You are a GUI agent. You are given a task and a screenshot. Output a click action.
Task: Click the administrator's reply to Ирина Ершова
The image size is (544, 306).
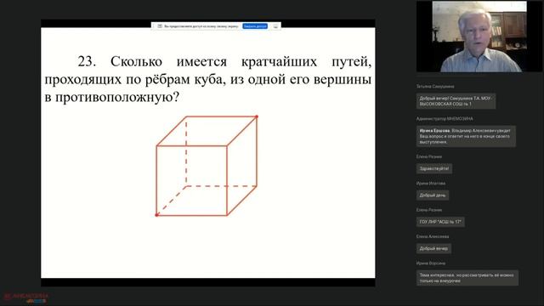pos(466,136)
